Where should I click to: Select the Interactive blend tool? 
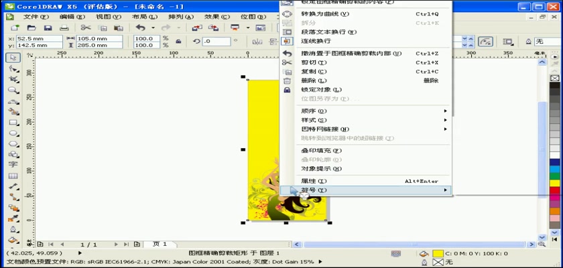pyautogui.click(x=13, y=208)
